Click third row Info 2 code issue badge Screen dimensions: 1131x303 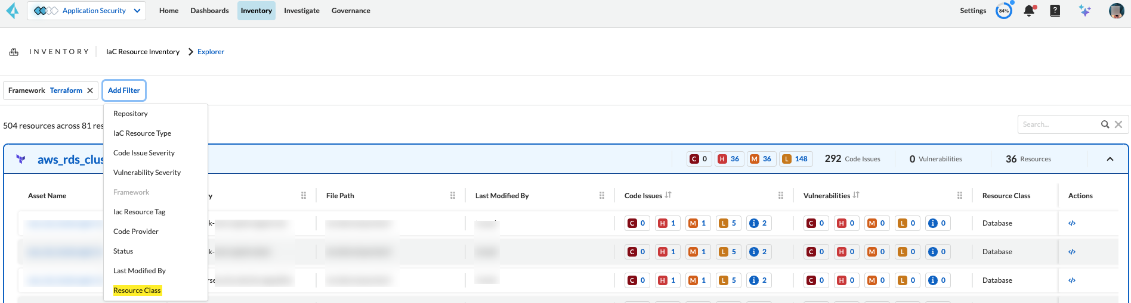tap(759, 280)
